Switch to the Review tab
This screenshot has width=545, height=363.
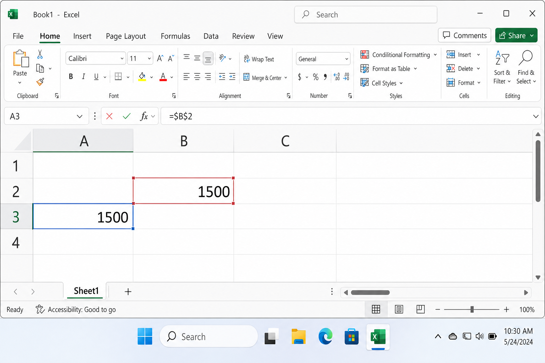tap(243, 36)
